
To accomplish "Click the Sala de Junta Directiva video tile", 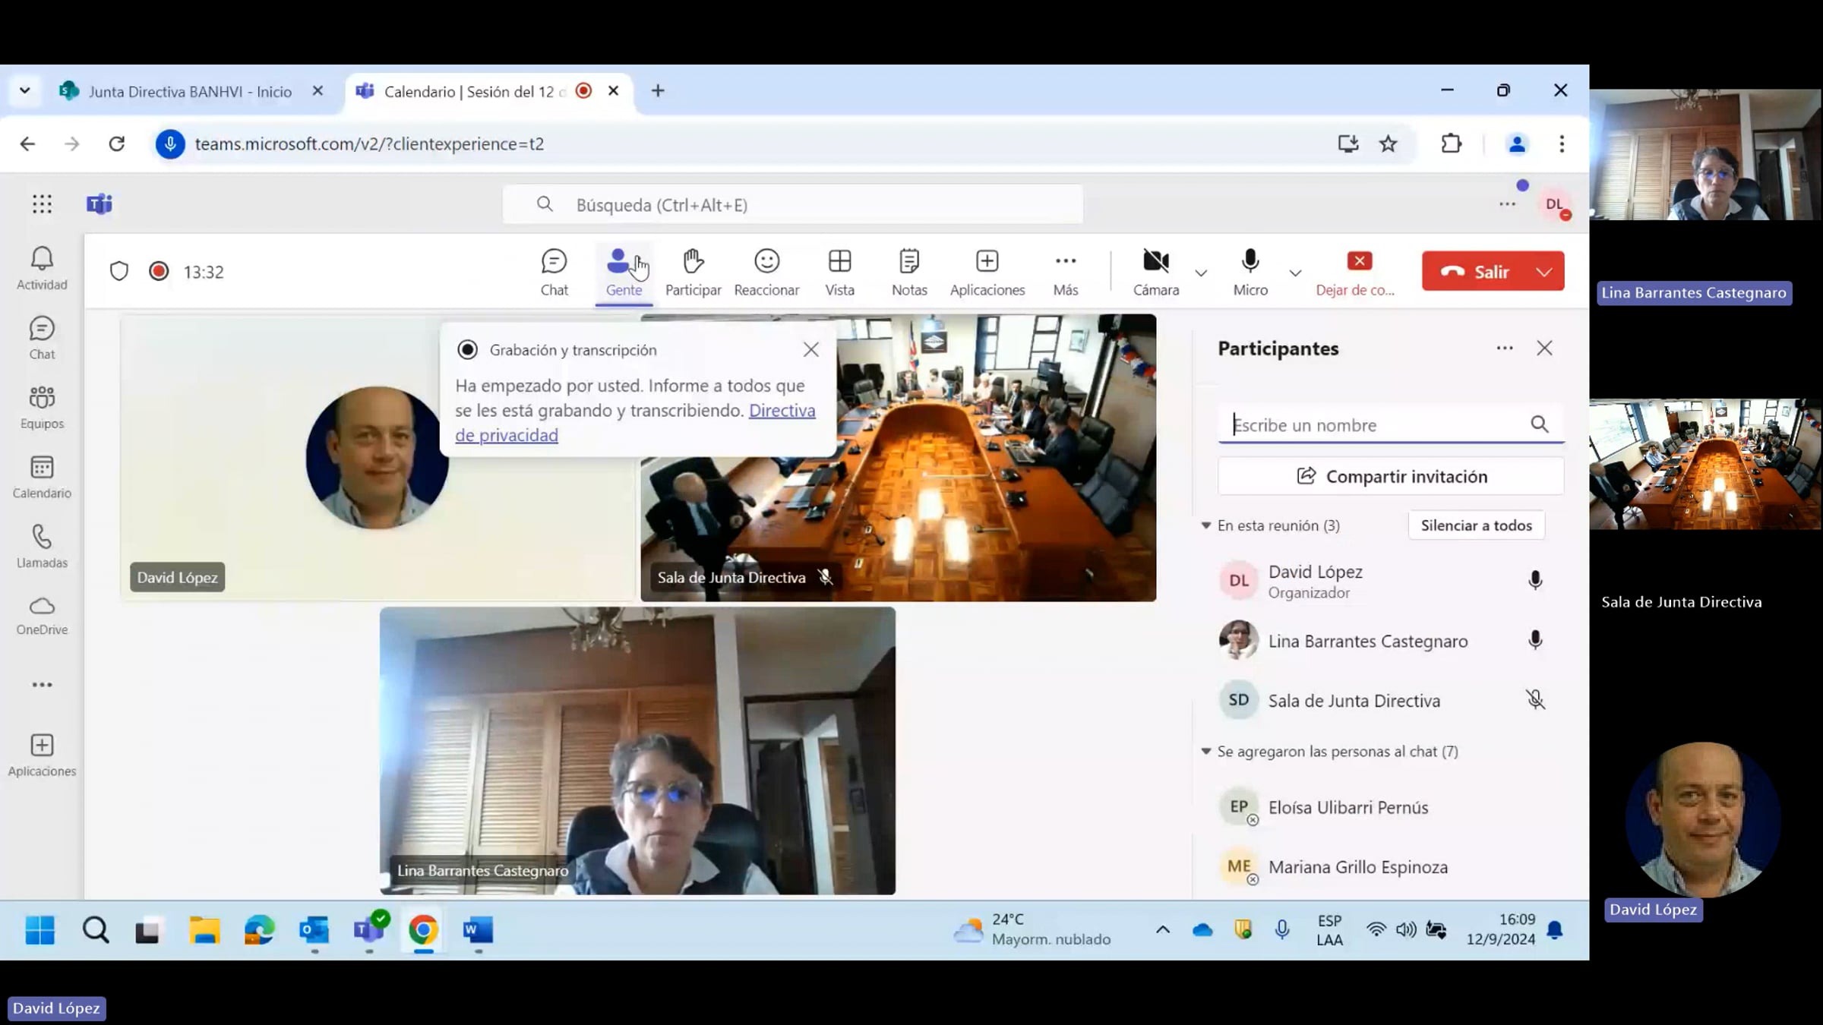I will tap(898, 458).
